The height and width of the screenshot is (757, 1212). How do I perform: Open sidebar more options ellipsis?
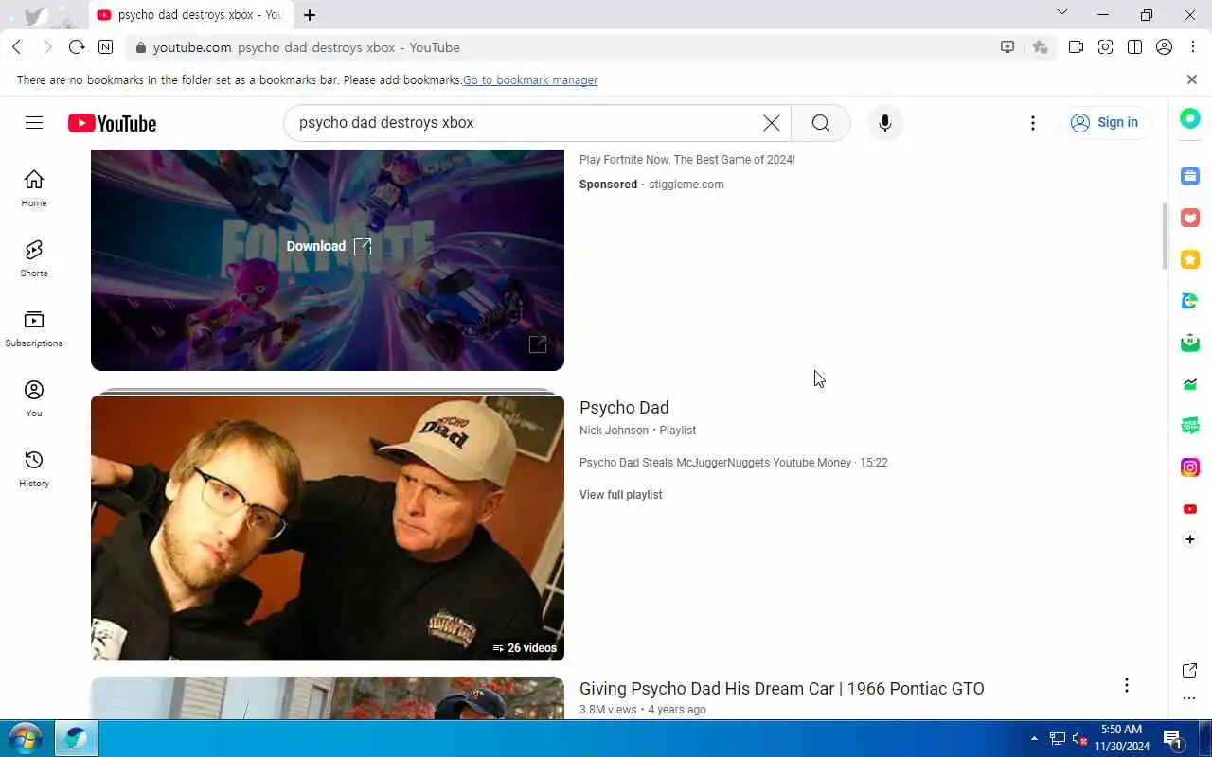[x=1190, y=698]
